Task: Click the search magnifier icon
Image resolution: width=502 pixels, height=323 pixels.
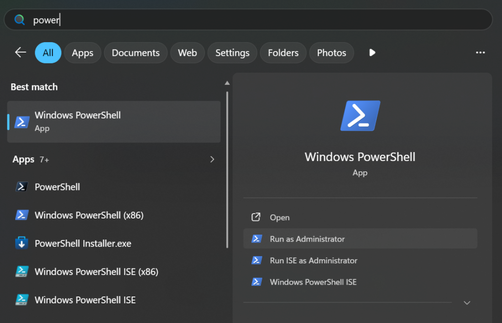Action: [x=20, y=20]
